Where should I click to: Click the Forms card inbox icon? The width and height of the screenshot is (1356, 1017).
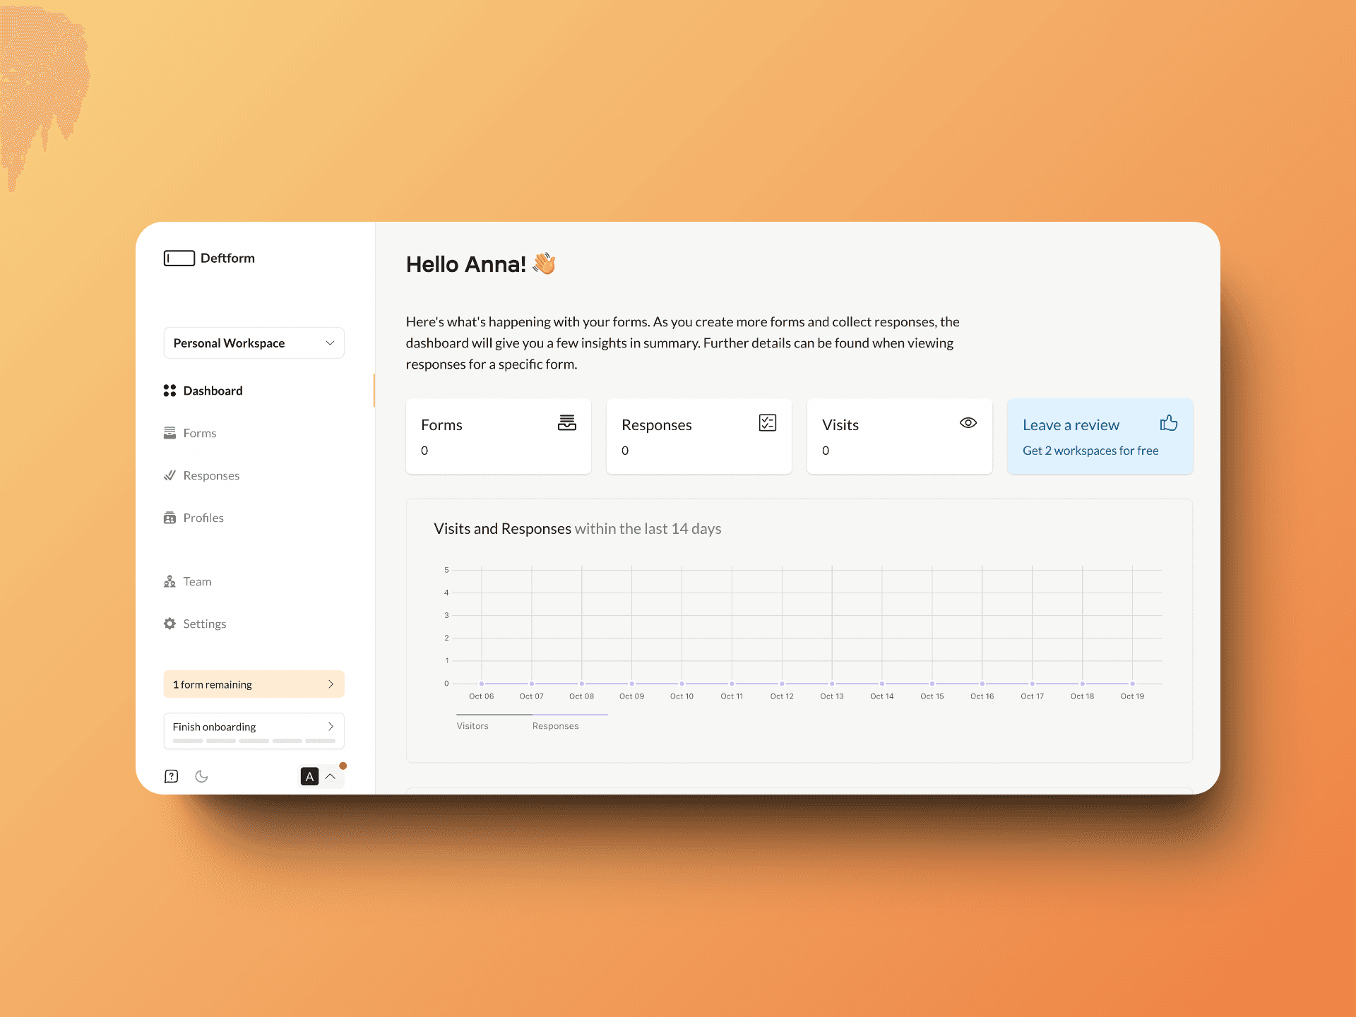(566, 423)
